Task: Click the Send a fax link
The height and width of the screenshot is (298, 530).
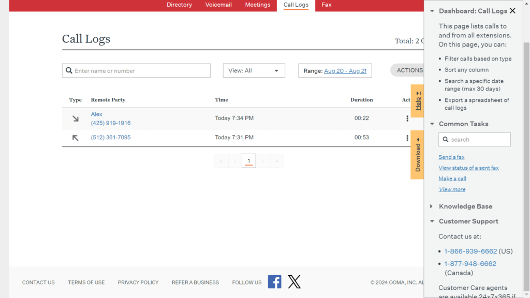Action: coord(451,157)
